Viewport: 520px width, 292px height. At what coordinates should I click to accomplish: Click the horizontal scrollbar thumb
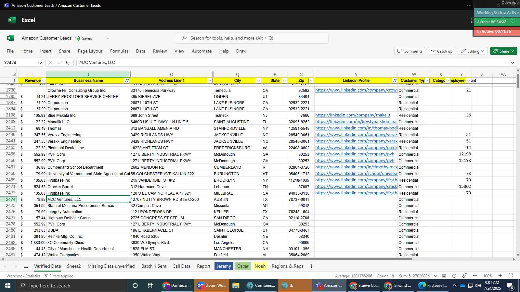(x=291, y=259)
